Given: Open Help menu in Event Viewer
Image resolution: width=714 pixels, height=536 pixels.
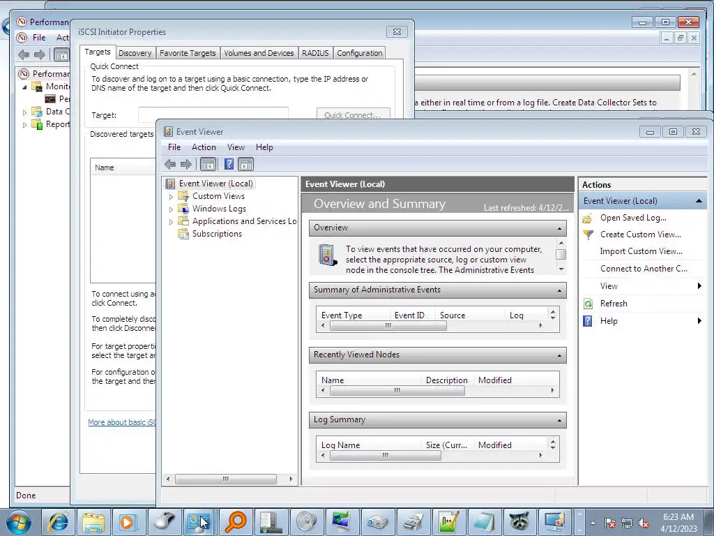Looking at the screenshot, I should pos(264,147).
